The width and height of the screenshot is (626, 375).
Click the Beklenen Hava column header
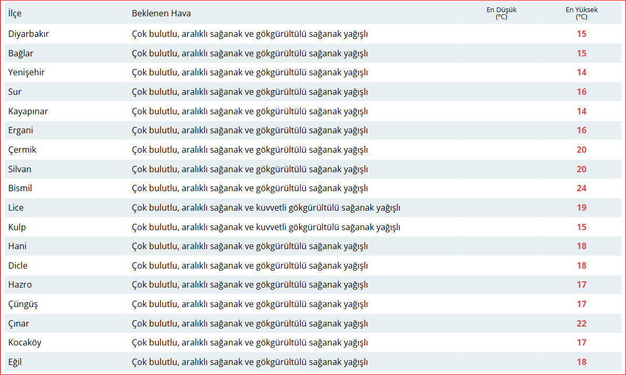pyautogui.click(x=161, y=13)
